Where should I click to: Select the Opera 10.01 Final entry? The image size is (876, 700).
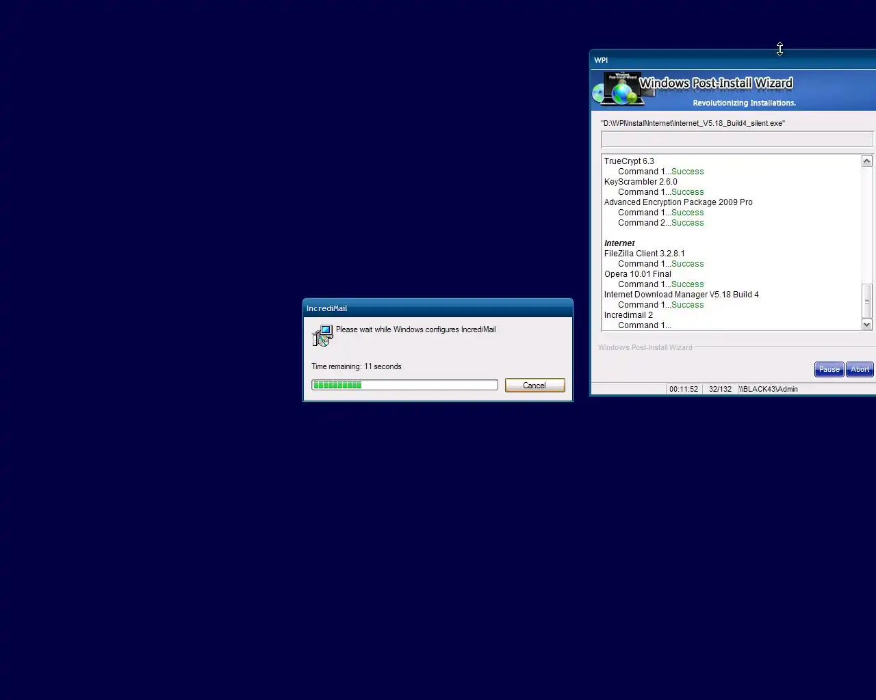coord(637,274)
